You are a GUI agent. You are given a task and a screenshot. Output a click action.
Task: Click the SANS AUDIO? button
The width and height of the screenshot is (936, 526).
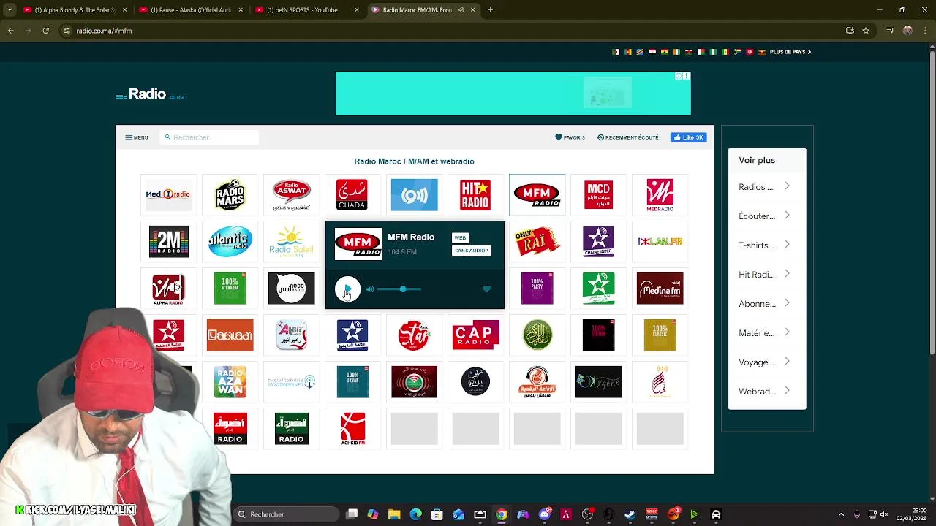coord(471,251)
